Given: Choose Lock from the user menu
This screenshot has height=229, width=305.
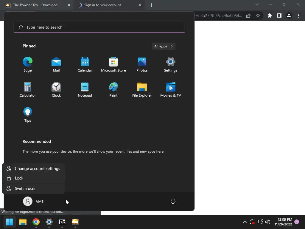Looking at the screenshot, I should tap(33, 178).
